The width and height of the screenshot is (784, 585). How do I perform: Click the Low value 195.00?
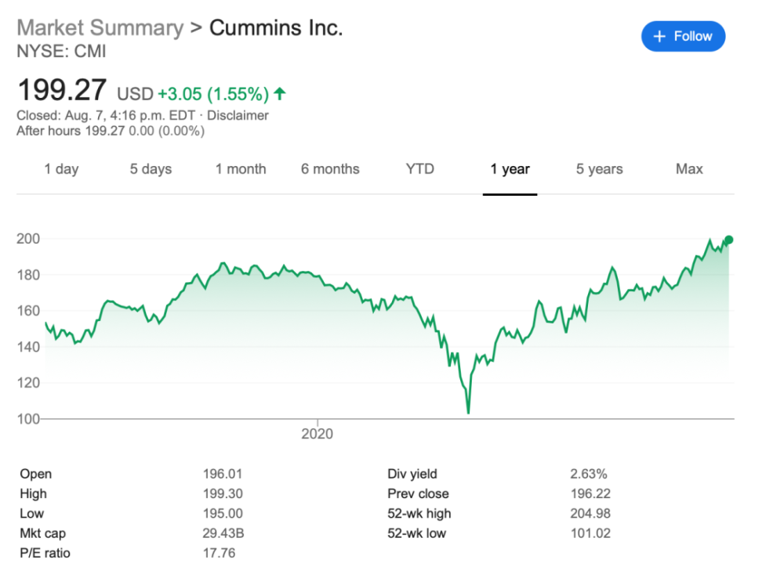point(223,514)
